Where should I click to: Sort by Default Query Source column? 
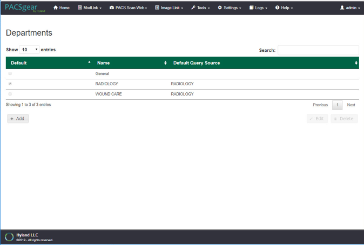[x=356, y=63]
